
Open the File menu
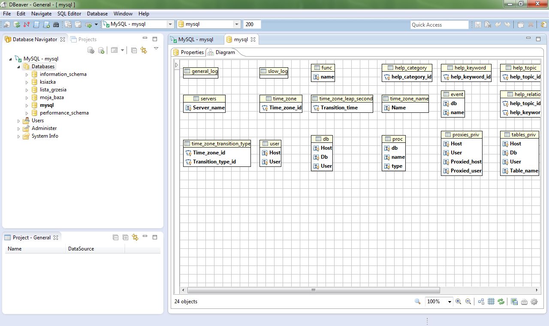pyautogui.click(x=7, y=14)
